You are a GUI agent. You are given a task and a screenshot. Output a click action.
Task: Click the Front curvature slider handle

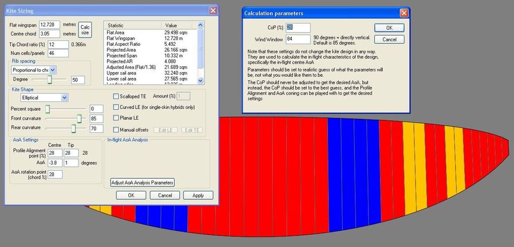coord(80,119)
